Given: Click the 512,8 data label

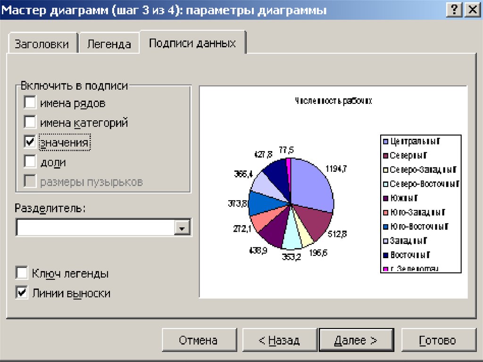Looking at the screenshot, I should pos(337,234).
